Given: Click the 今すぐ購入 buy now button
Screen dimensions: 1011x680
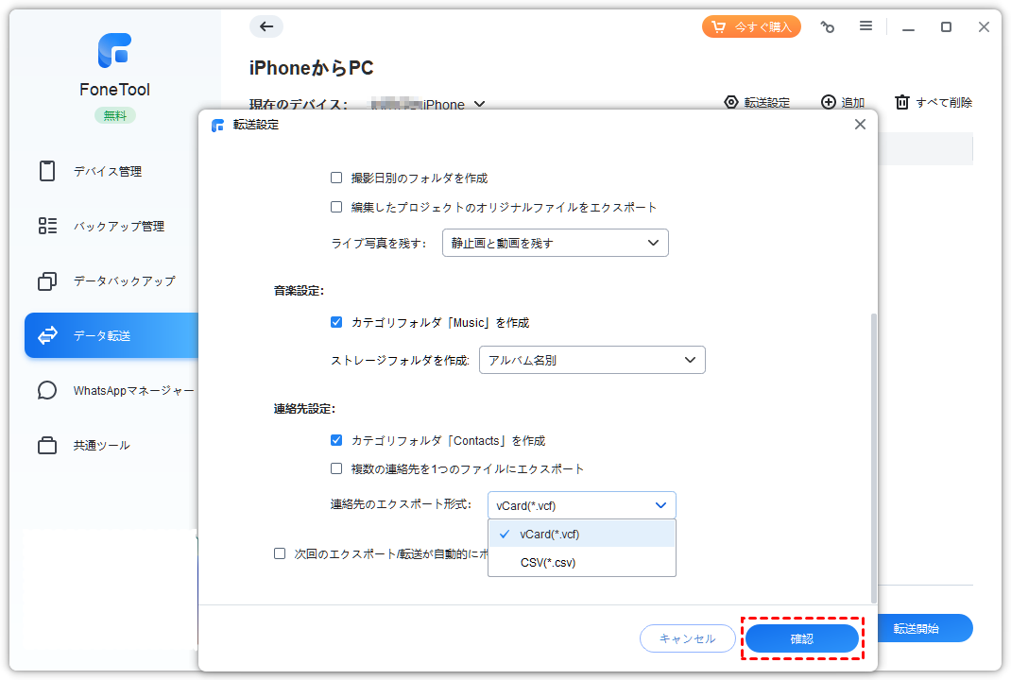Looking at the screenshot, I should [751, 26].
